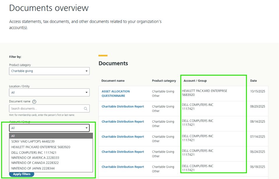
Task: Collapse the Account / Group dropdown
Action: (x=49, y=128)
